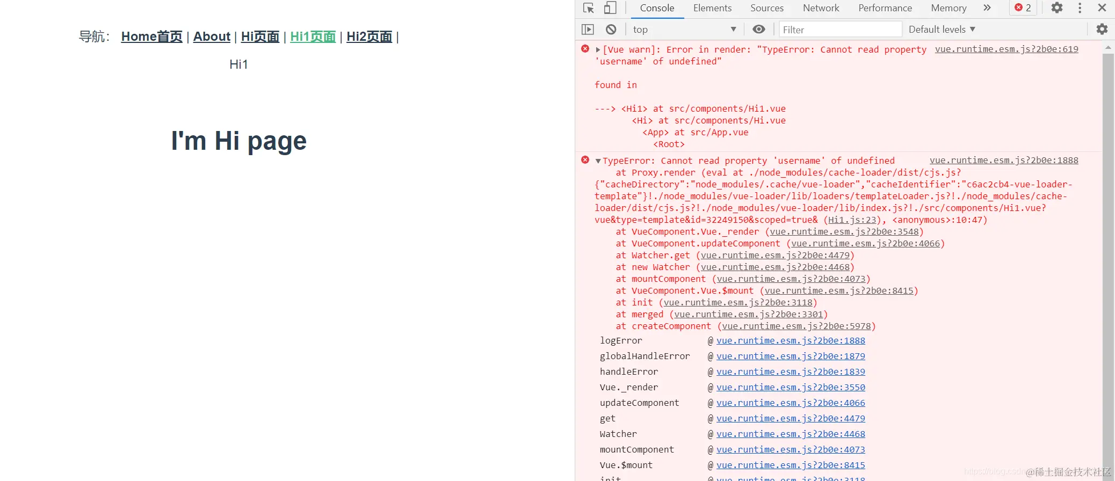The width and height of the screenshot is (1115, 481).
Task: Collapse the TypeError stack trace
Action: 598,161
